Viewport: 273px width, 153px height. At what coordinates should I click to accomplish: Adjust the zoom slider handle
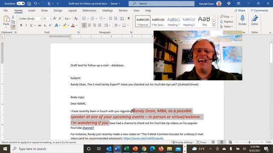point(249,142)
